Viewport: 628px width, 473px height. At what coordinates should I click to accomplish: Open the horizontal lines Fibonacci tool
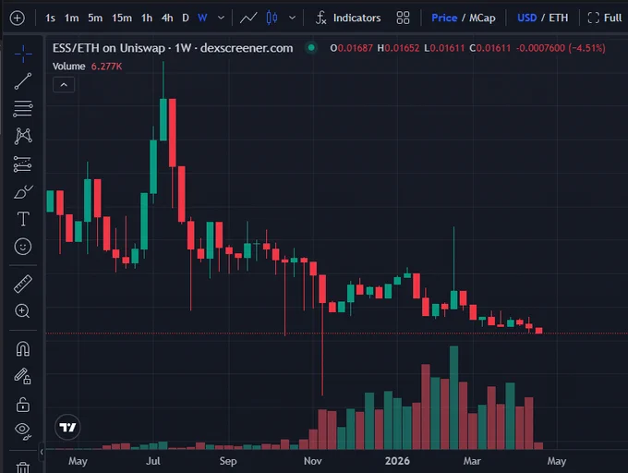(x=23, y=108)
